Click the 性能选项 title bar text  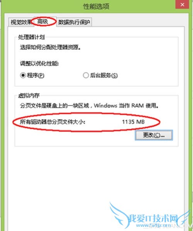point(96,6)
